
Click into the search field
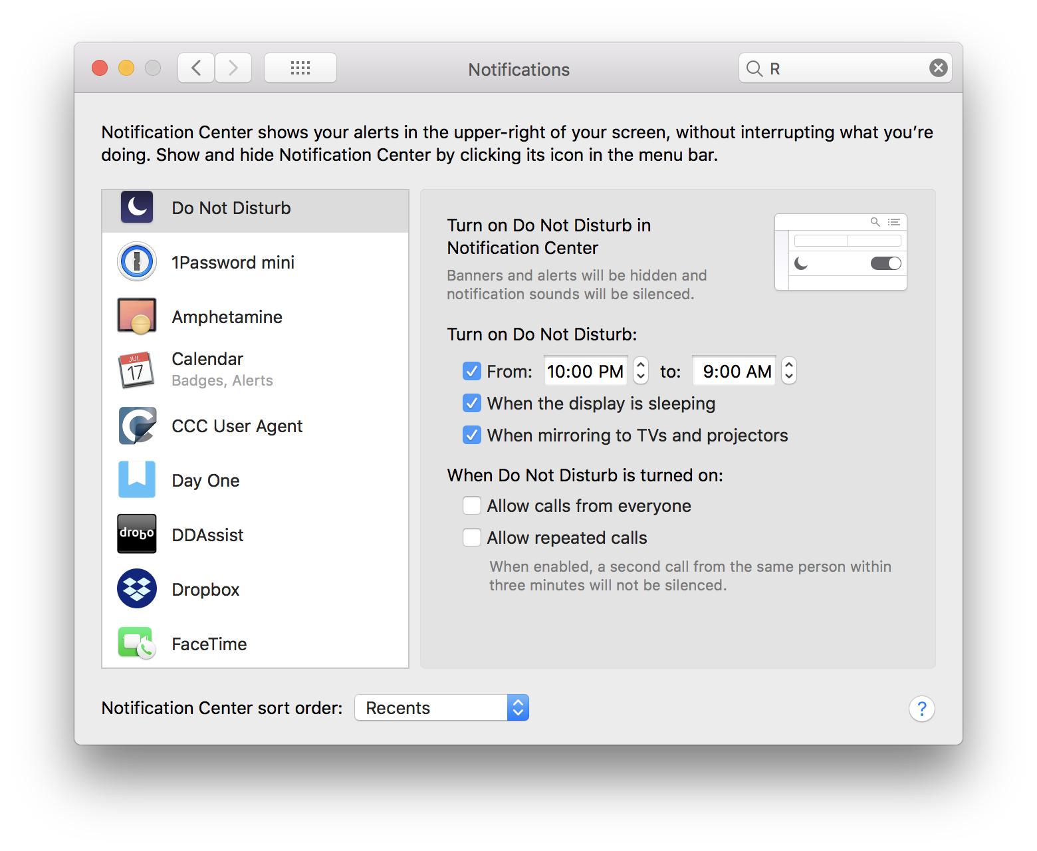846,68
